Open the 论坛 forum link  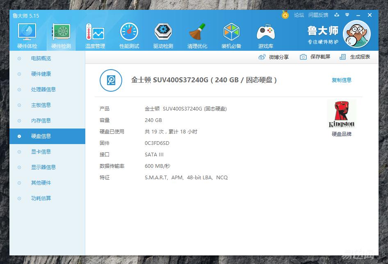pyautogui.click(x=299, y=15)
